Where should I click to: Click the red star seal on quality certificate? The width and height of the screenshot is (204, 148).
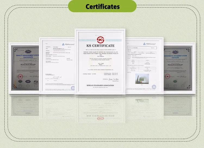[x=20, y=76]
